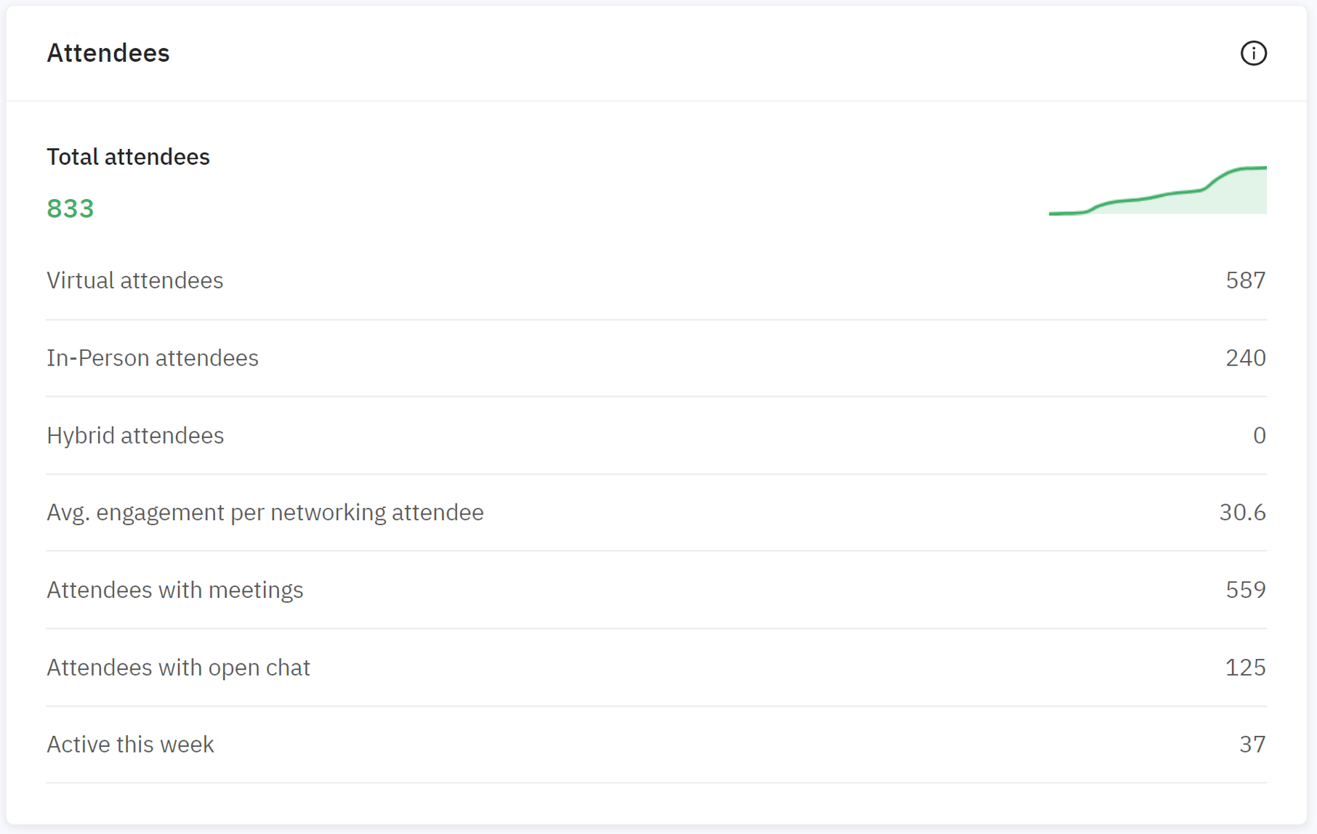The width and height of the screenshot is (1317, 834).
Task: Click the open chat count 125
Action: coord(1245,667)
